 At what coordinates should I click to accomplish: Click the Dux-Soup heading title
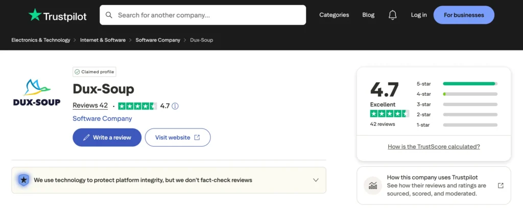103,89
